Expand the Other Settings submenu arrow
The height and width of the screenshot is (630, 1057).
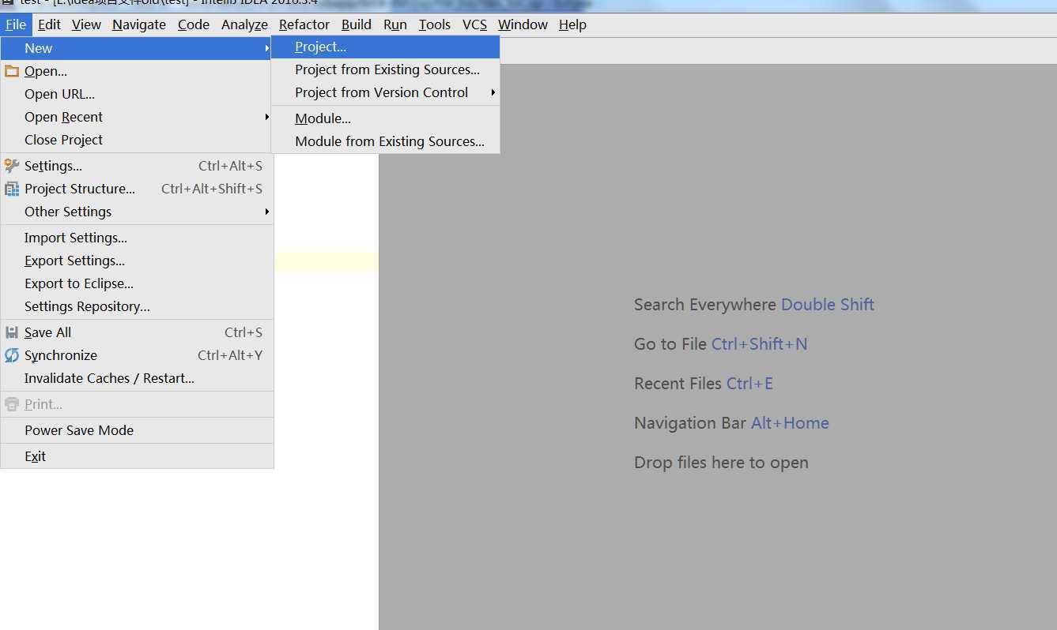(x=267, y=212)
